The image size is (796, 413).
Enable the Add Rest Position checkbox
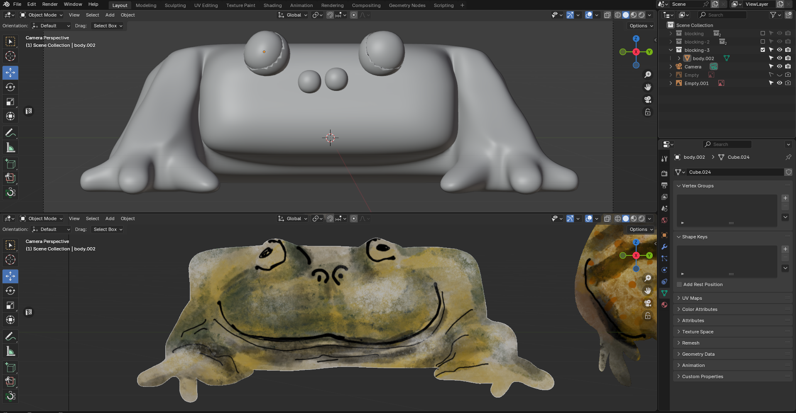coord(679,284)
